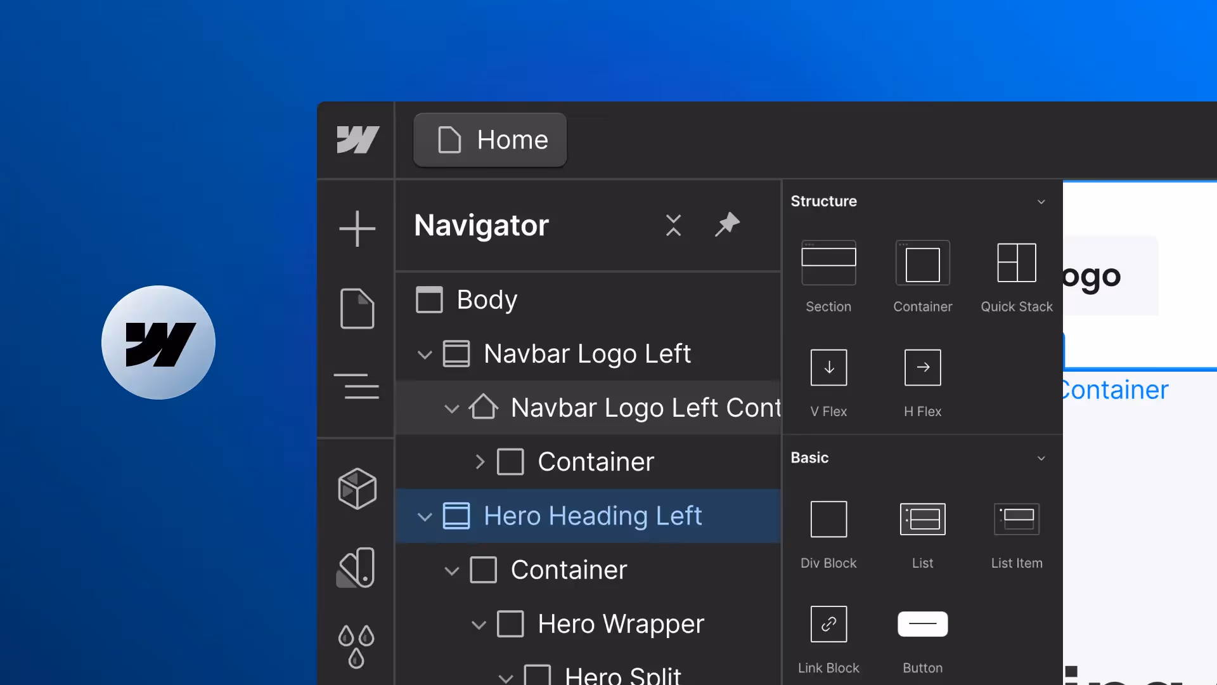
Task: Collapse all Navigator tree items
Action: coord(673,225)
